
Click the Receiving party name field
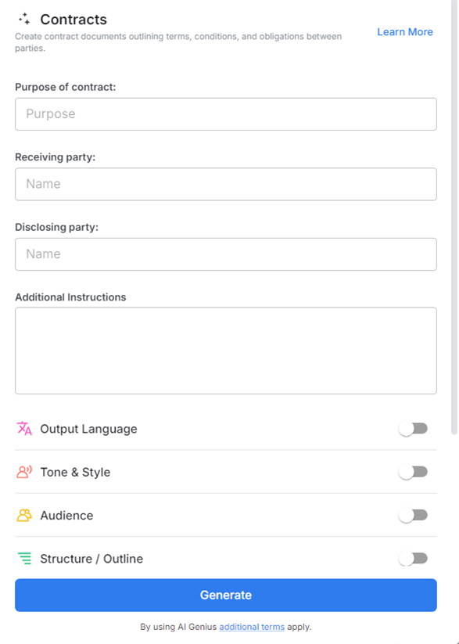225,184
